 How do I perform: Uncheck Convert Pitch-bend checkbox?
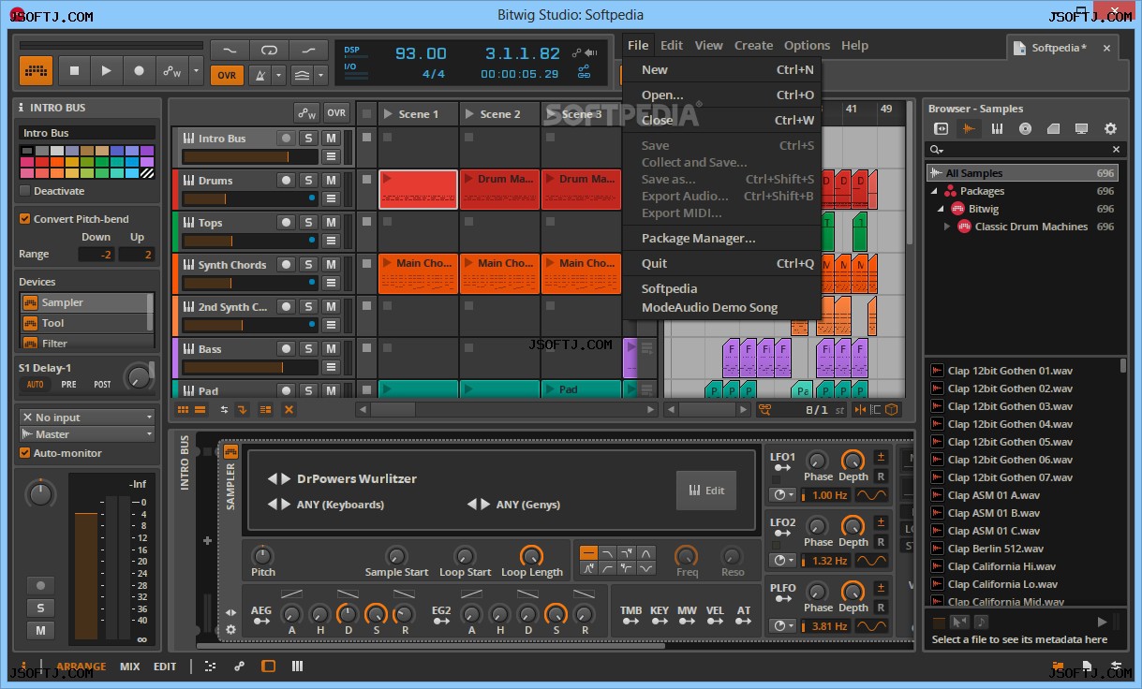25,218
